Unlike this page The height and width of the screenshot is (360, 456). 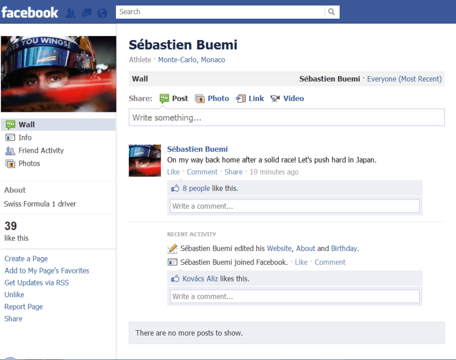tap(14, 294)
